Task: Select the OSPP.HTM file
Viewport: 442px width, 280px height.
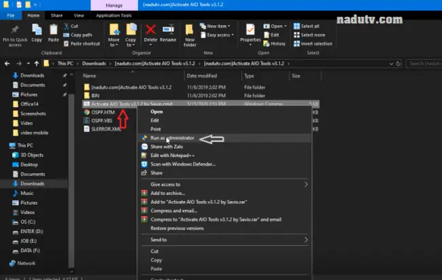Action: [x=103, y=112]
